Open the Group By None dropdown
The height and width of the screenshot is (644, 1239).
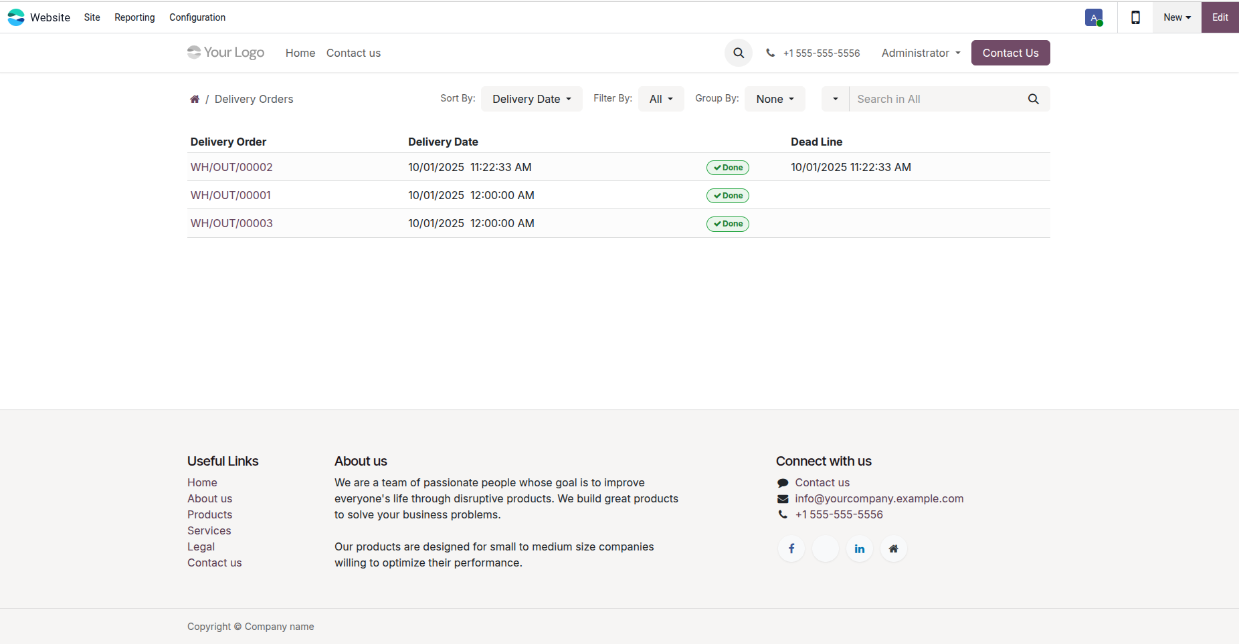pos(775,99)
